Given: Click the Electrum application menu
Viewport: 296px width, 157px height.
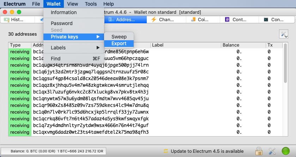Looking at the screenshot, I should point(14,4).
